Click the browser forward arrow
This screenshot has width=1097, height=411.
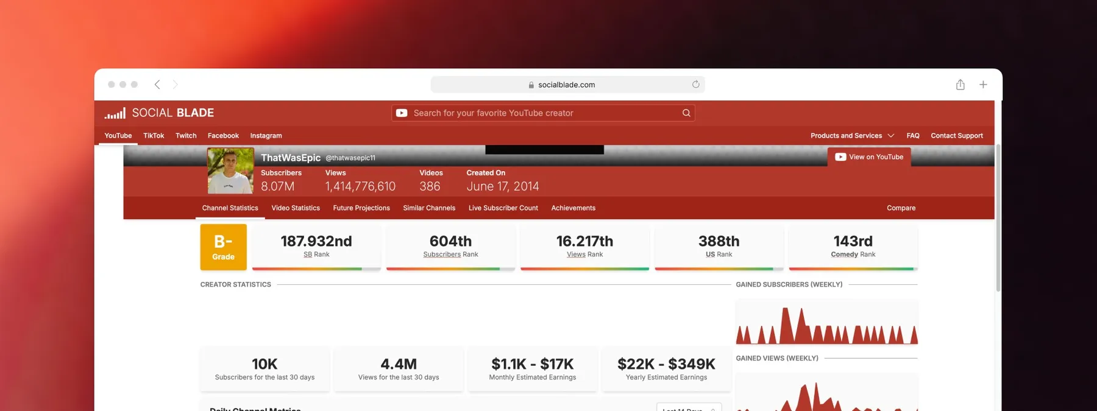tap(175, 85)
